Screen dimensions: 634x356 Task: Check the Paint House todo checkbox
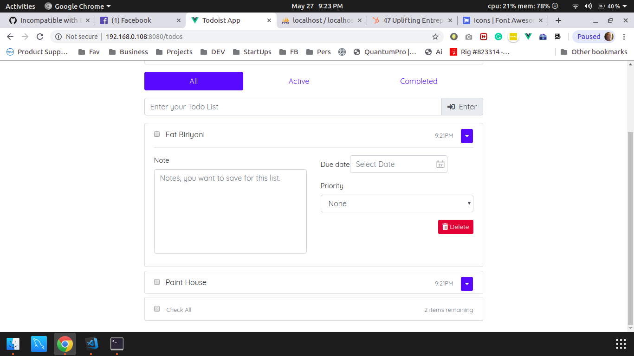156,282
